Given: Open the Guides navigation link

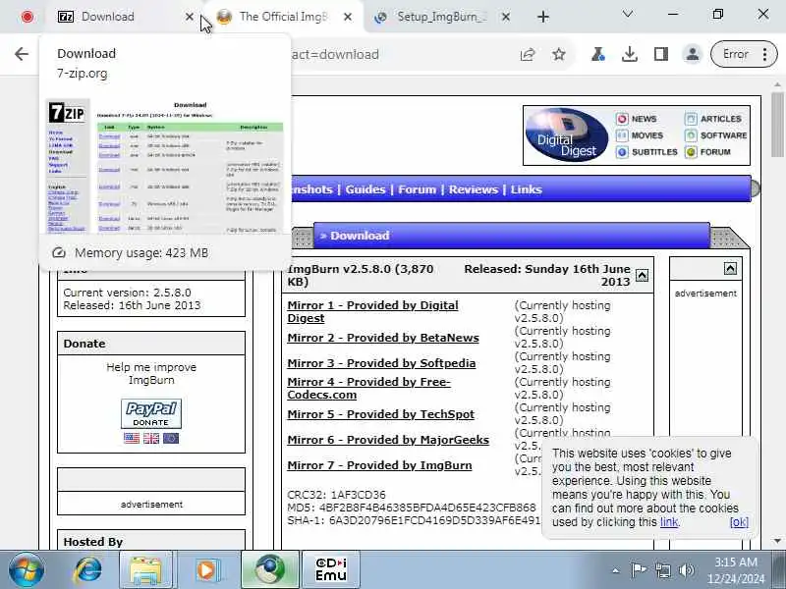Looking at the screenshot, I should click(x=365, y=189).
